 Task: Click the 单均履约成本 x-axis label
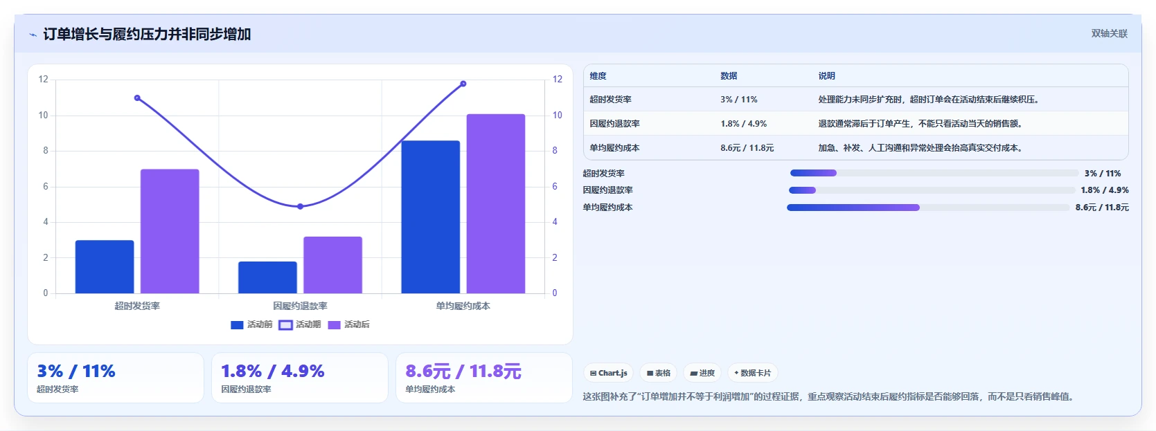463,306
